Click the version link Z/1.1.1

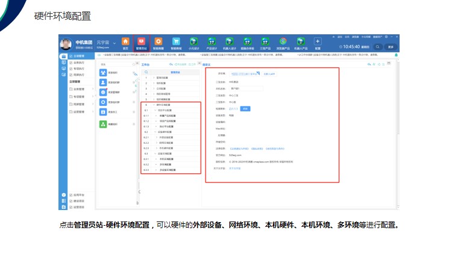coord(233,109)
